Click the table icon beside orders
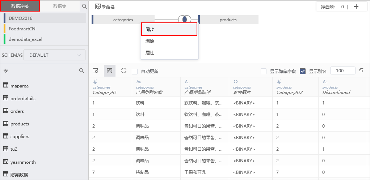Screen dimensions: 370x180 coord(6,111)
